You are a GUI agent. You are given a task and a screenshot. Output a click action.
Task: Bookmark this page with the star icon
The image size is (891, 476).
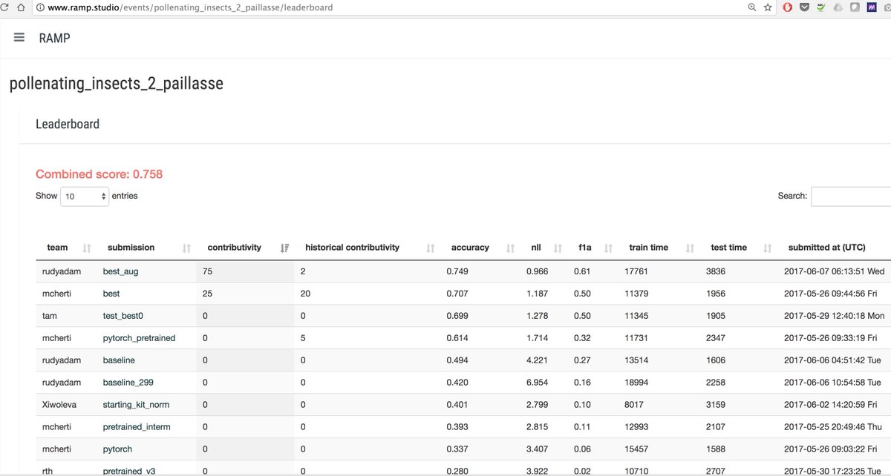click(768, 7)
